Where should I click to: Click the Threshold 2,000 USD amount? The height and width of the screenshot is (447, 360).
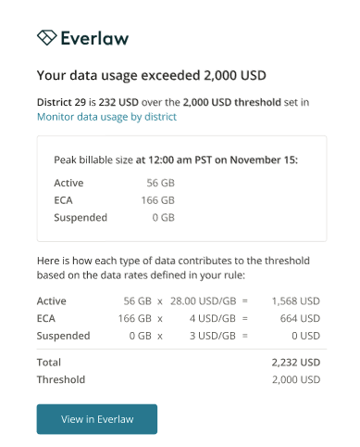click(296, 379)
